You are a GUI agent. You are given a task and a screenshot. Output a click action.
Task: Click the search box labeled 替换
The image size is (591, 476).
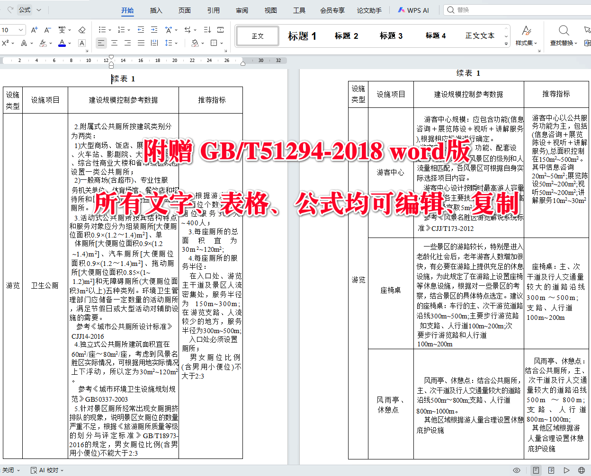(x=517, y=9)
